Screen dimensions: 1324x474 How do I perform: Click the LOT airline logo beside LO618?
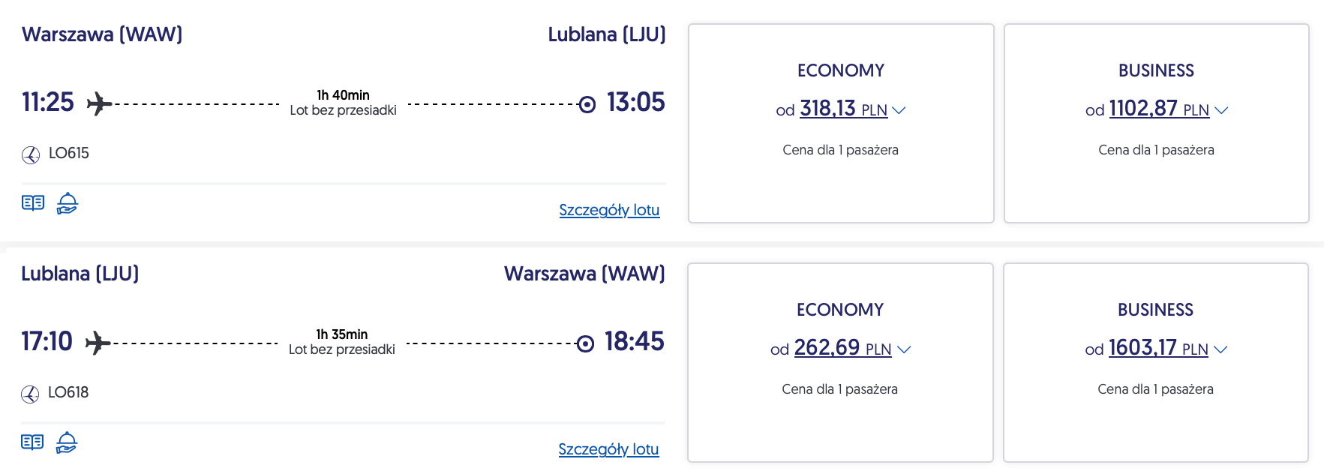click(x=30, y=394)
